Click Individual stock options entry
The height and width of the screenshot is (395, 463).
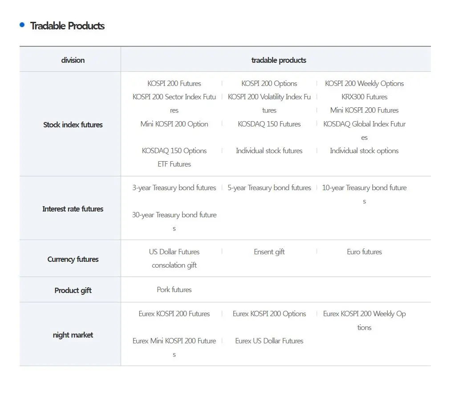[364, 151]
